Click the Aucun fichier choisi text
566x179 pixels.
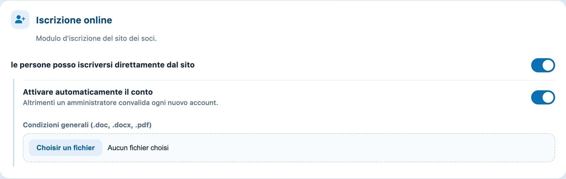(x=138, y=148)
